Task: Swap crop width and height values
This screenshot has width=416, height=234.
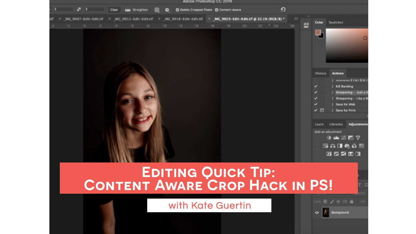Action: (79, 9)
